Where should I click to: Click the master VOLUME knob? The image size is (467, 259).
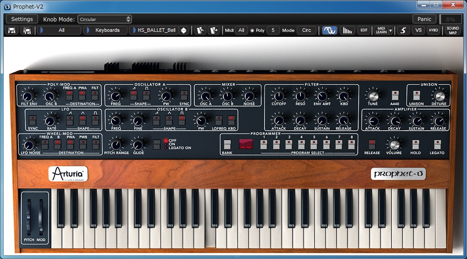pos(394,145)
